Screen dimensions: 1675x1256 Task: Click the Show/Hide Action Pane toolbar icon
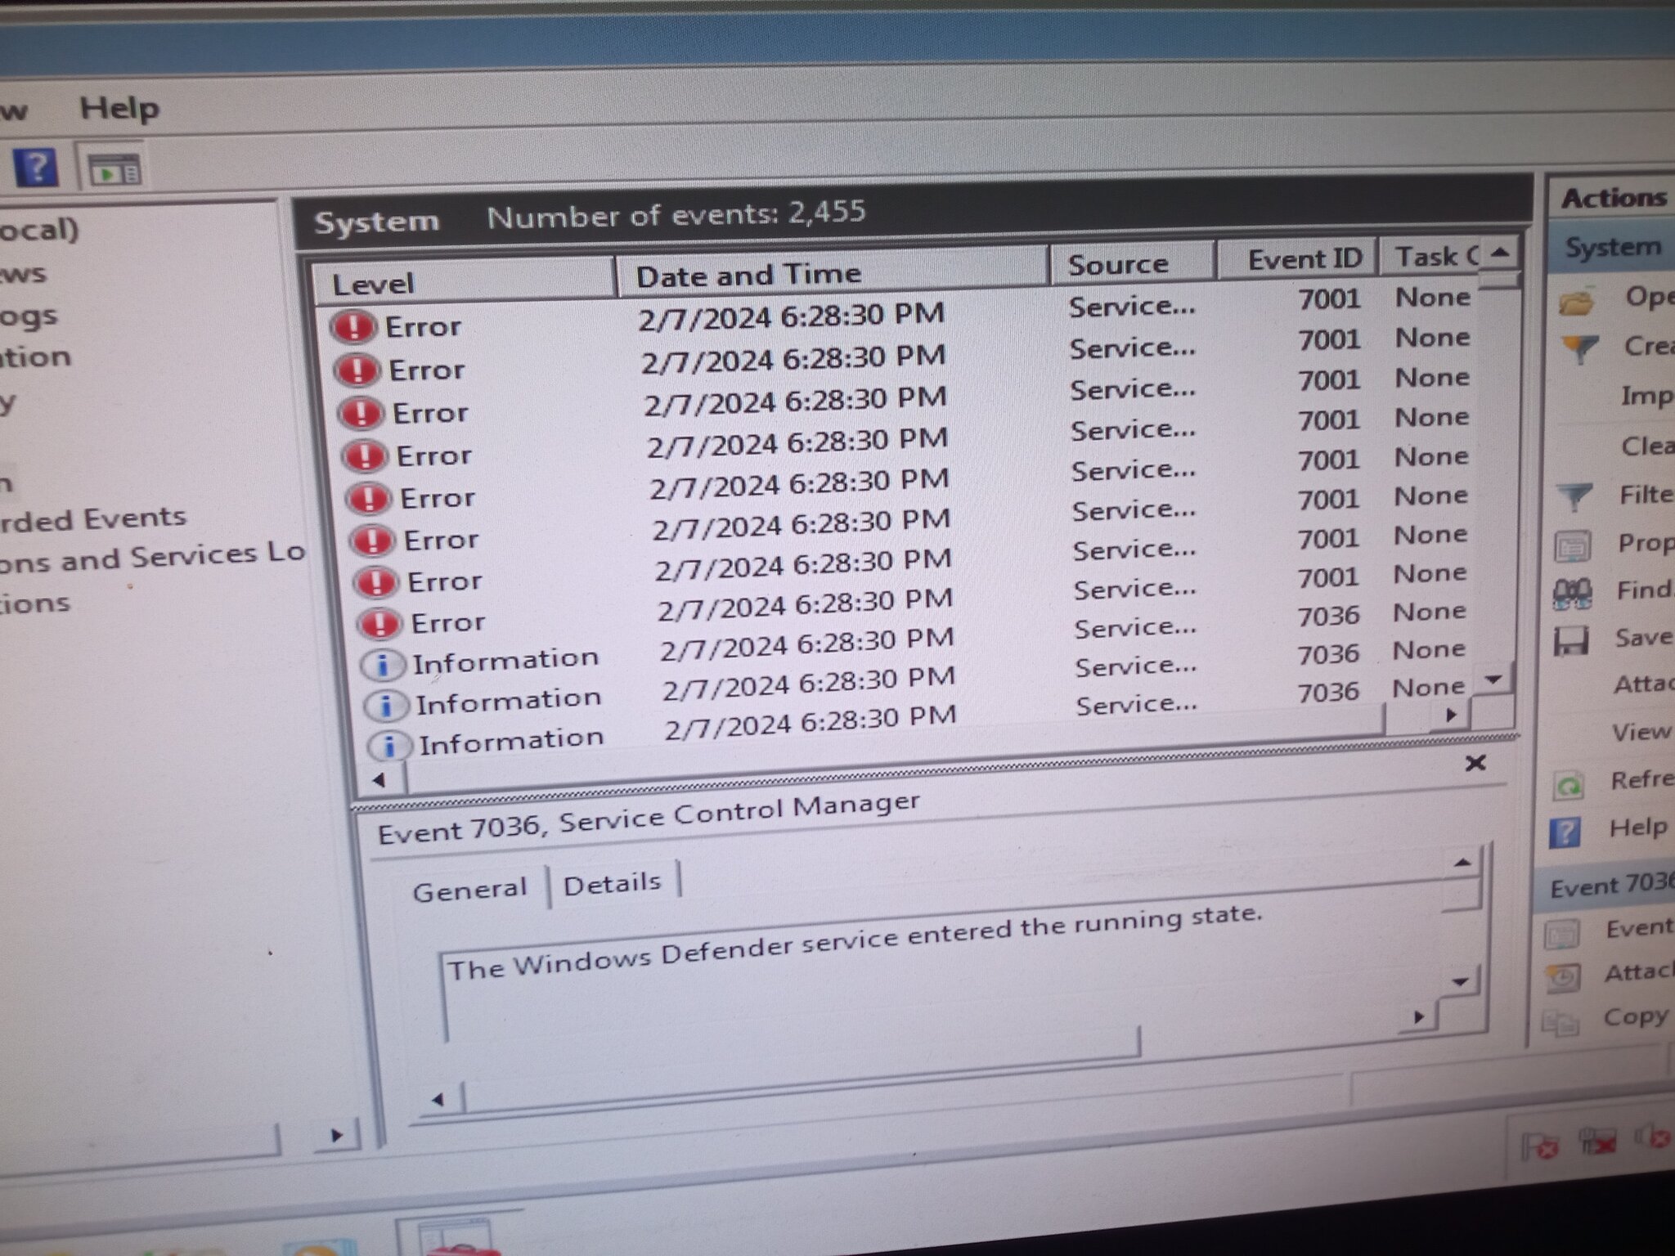115,170
